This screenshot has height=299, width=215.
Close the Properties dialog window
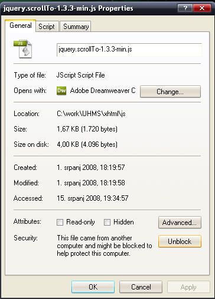point(202,8)
